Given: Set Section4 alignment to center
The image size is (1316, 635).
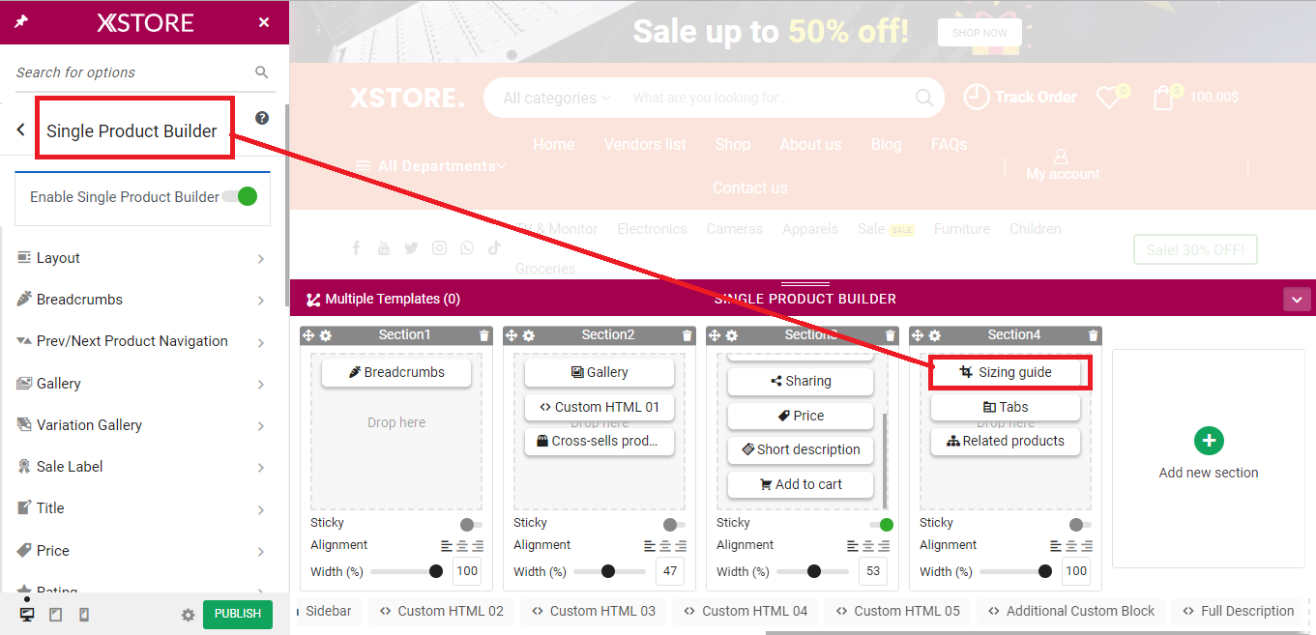Looking at the screenshot, I should tap(1071, 546).
